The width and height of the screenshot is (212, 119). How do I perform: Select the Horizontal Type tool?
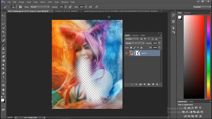click(3, 77)
